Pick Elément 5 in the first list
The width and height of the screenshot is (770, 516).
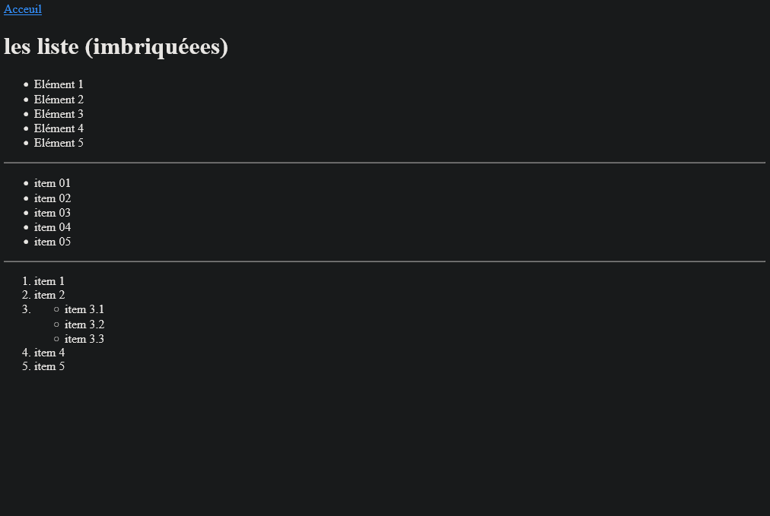[59, 143]
